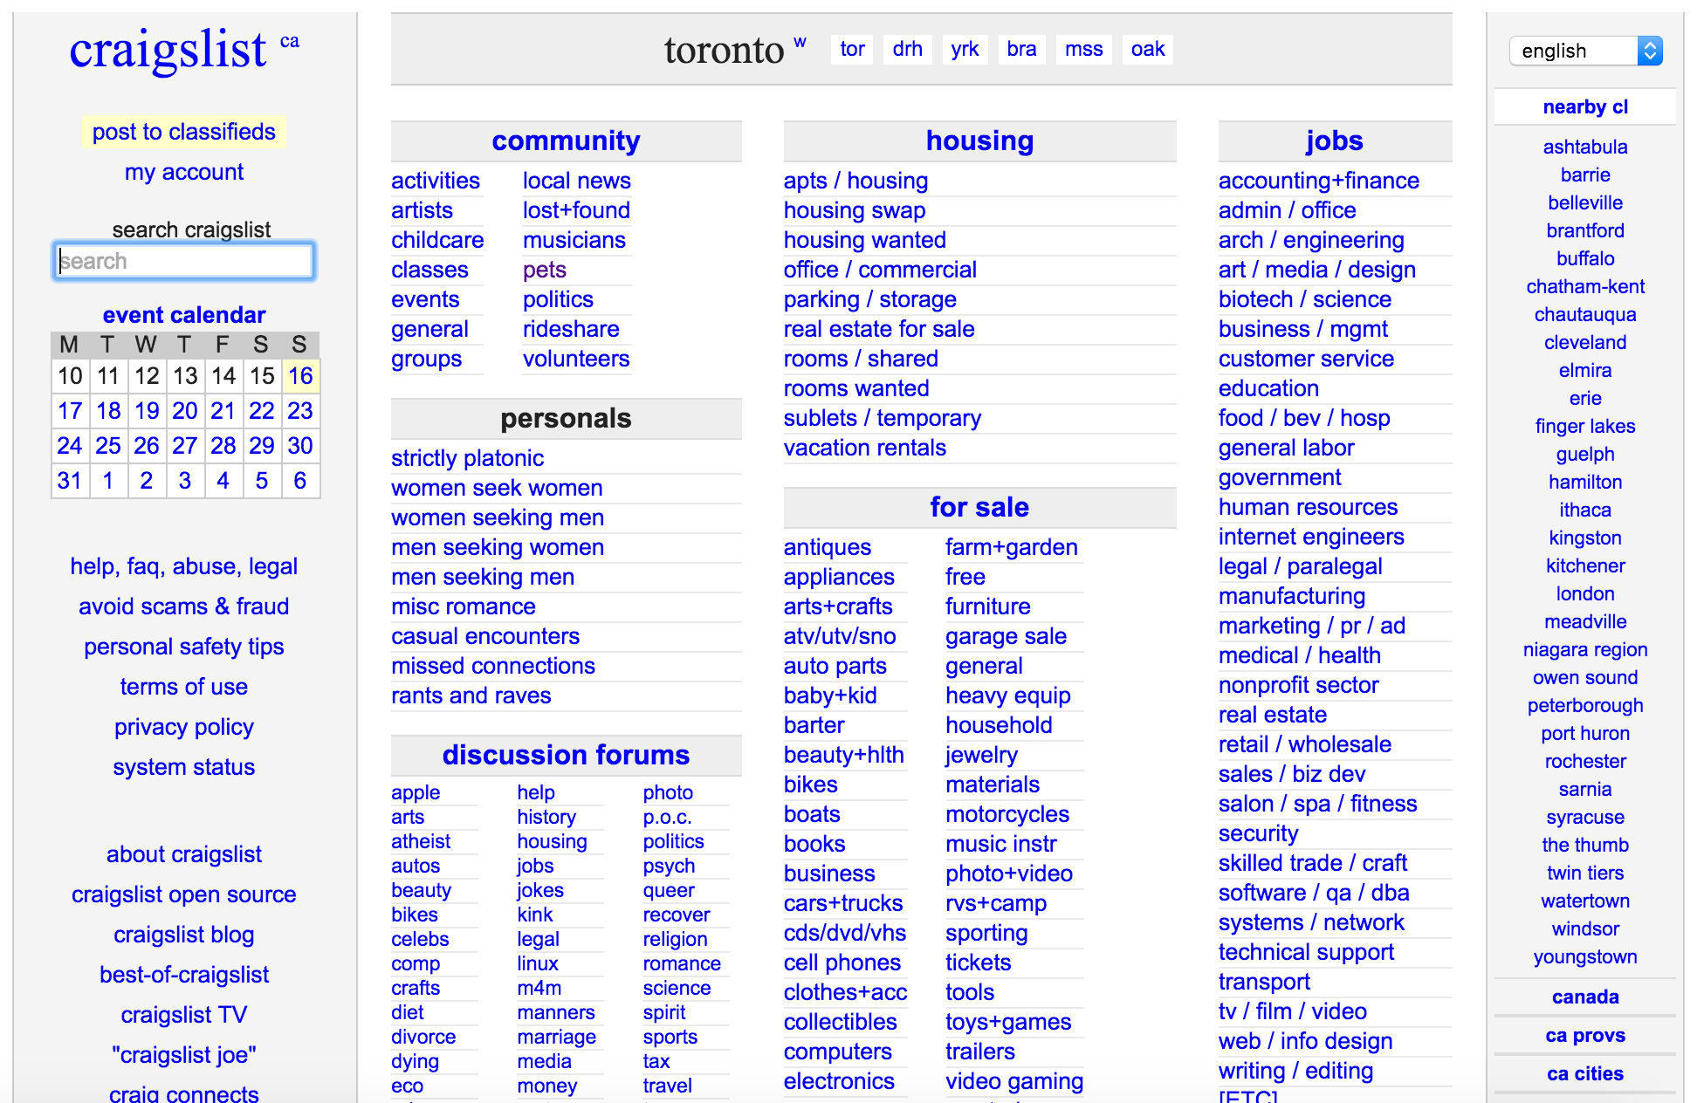Screen dimensions: 1697x1103
Task: Open software / qa / dba jobs
Action: pyautogui.click(x=1314, y=893)
